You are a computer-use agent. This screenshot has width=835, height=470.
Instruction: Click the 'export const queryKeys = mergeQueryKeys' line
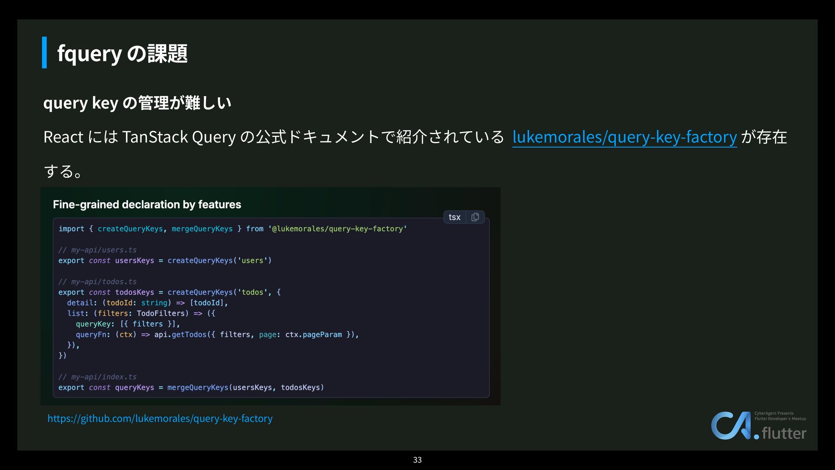coord(191,387)
